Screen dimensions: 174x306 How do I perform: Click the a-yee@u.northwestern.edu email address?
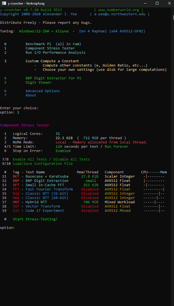119,14
